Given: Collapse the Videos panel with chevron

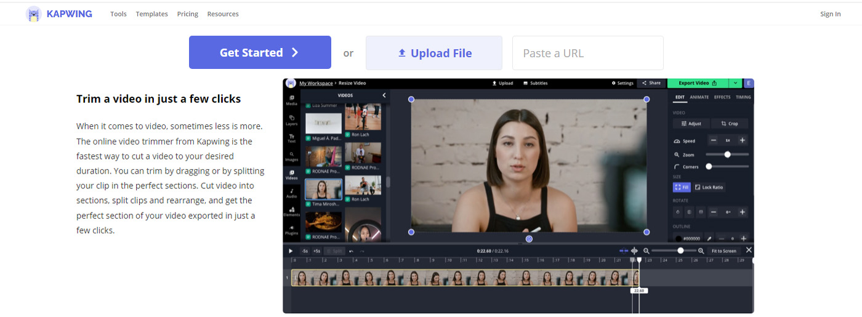Looking at the screenshot, I should tap(384, 95).
